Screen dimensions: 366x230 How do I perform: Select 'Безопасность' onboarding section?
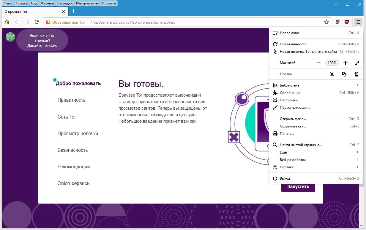pyautogui.click(x=73, y=150)
